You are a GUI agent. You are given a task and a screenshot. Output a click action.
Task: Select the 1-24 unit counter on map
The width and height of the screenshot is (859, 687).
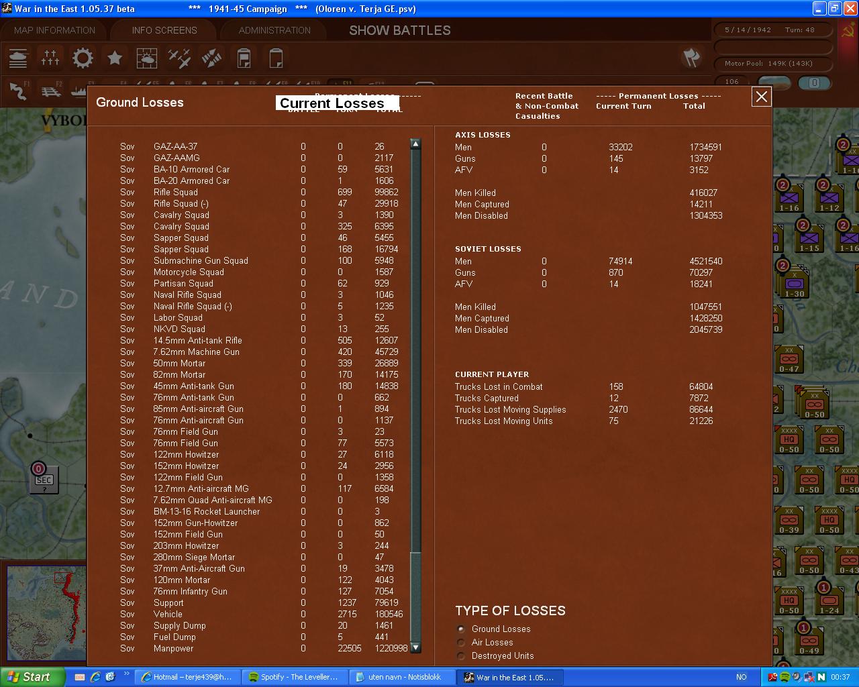click(x=829, y=600)
